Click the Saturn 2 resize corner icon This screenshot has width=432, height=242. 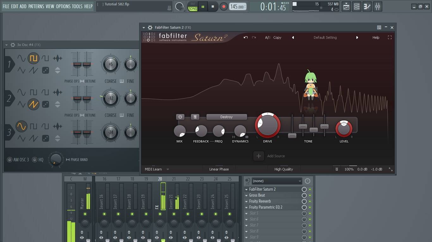391,169
